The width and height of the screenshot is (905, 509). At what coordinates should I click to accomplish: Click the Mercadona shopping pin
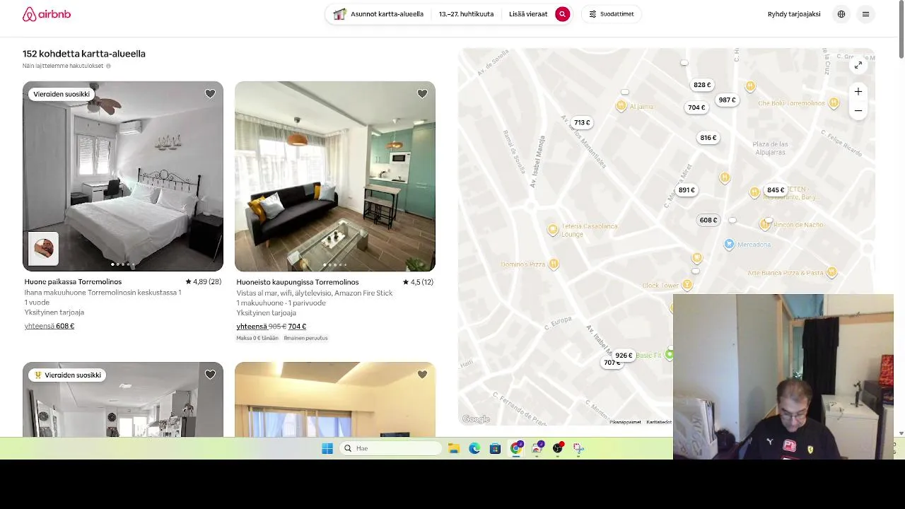[x=729, y=244]
